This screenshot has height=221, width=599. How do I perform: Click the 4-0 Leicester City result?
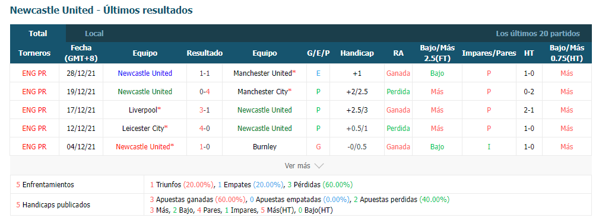click(x=204, y=129)
